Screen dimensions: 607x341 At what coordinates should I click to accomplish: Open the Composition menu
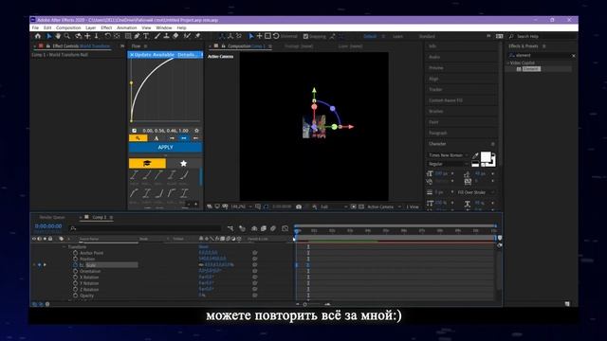click(68, 27)
